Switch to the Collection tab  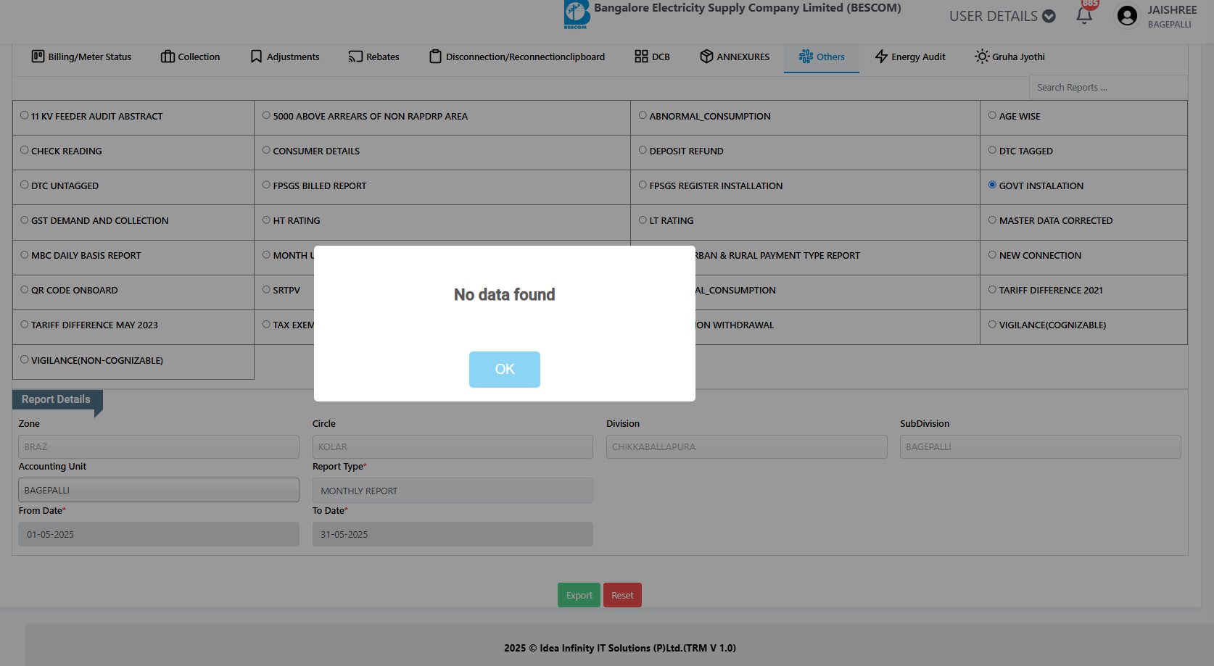pos(190,57)
